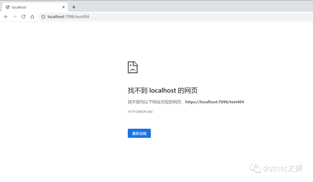Reload the page using the toolbar refresh icon
The height and width of the screenshot is (182, 313).
(x=23, y=17)
